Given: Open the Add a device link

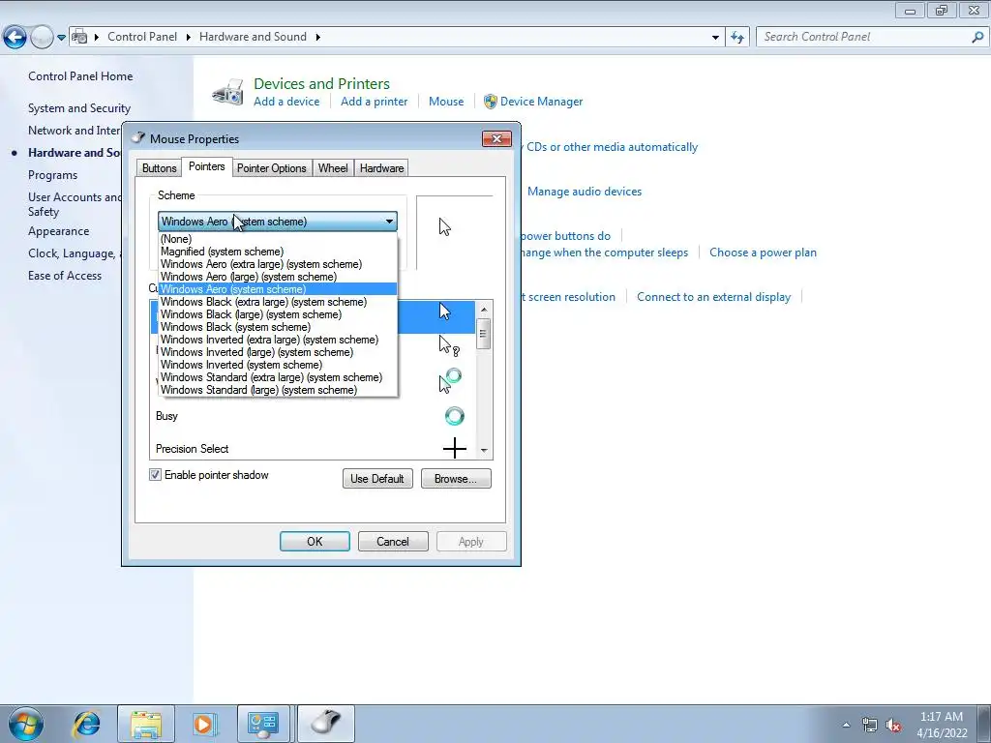Looking at the screenshot, I should [286, 101].
